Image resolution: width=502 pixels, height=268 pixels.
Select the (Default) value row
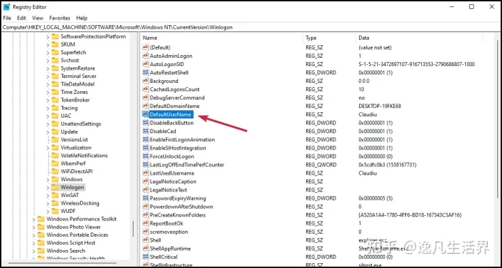coord(160,47)
